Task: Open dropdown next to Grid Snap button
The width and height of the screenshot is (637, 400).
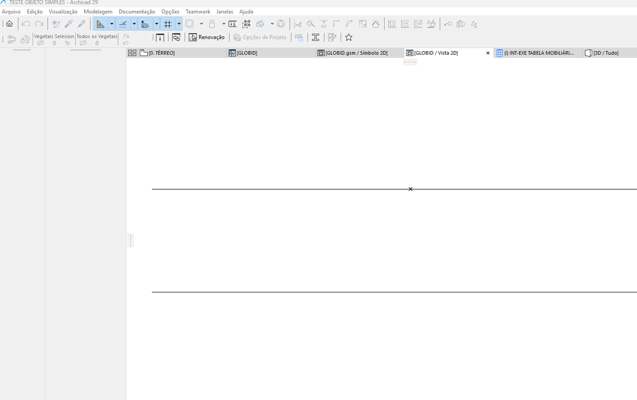Action: [179, 24]
